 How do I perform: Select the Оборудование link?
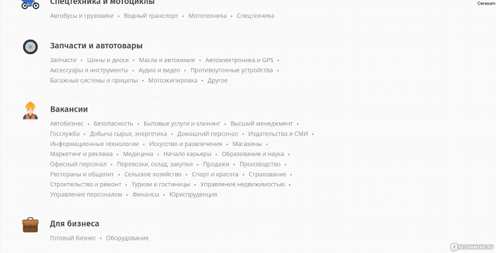click(x=127, y=238)
